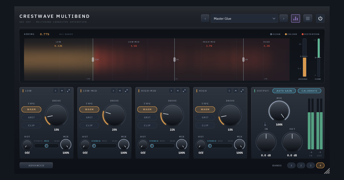
Task: Click the LOW-MID 1.5% band readout
Action: click(x=134, y=46)
